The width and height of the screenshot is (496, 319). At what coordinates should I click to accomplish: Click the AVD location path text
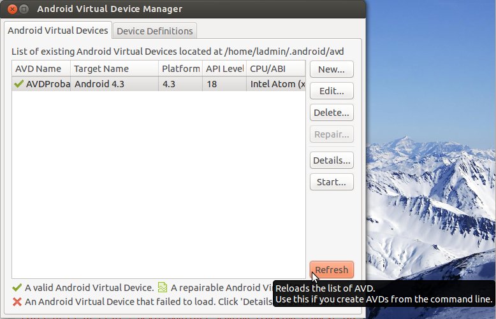pos(284,51)
